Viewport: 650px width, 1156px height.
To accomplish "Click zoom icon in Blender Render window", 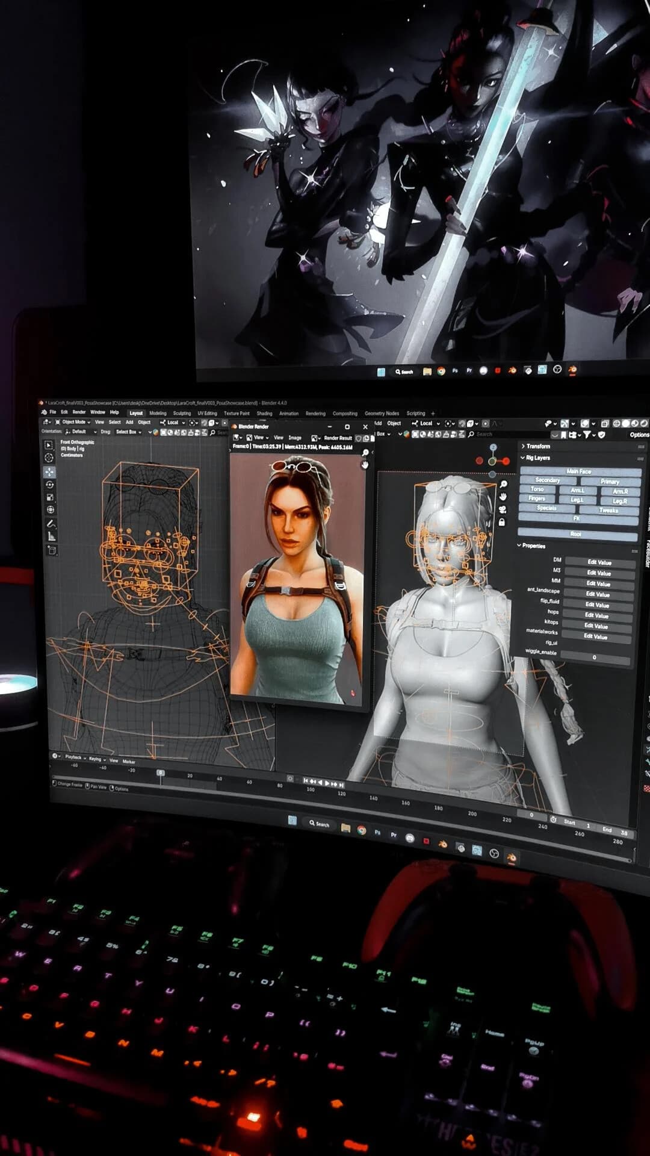I will pyautogui.click(x=365, y=453).
